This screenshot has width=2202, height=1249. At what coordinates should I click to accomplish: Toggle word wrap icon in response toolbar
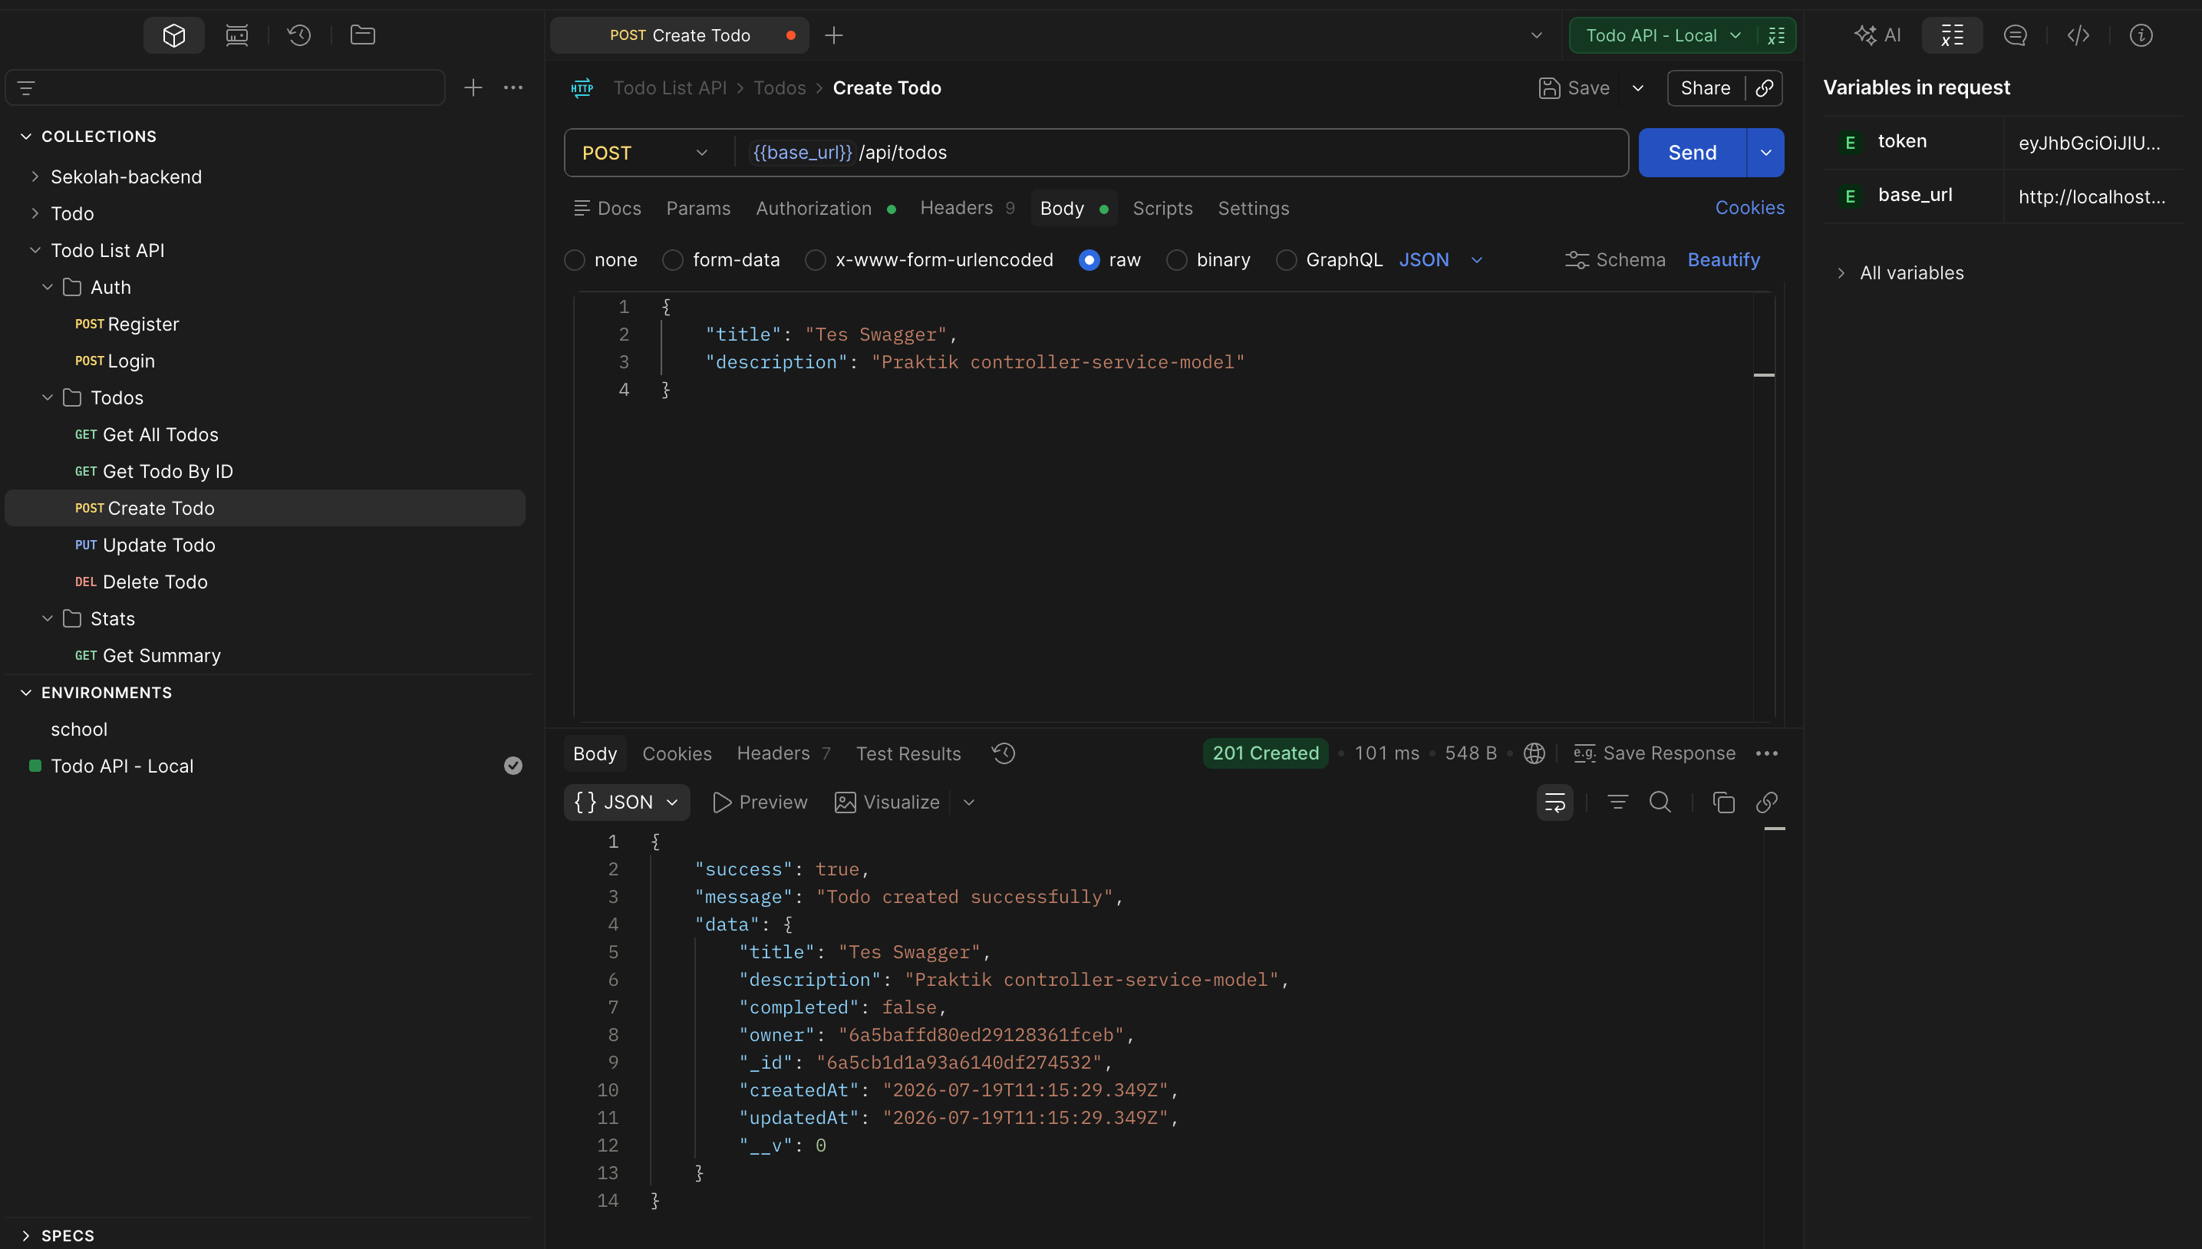click(1554, 802)
